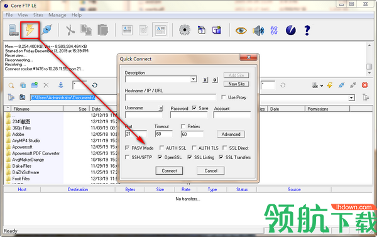Select the AnyMP4 Studio folder
Viewport: 377px width, 237px height.
(x=26, y=141)
